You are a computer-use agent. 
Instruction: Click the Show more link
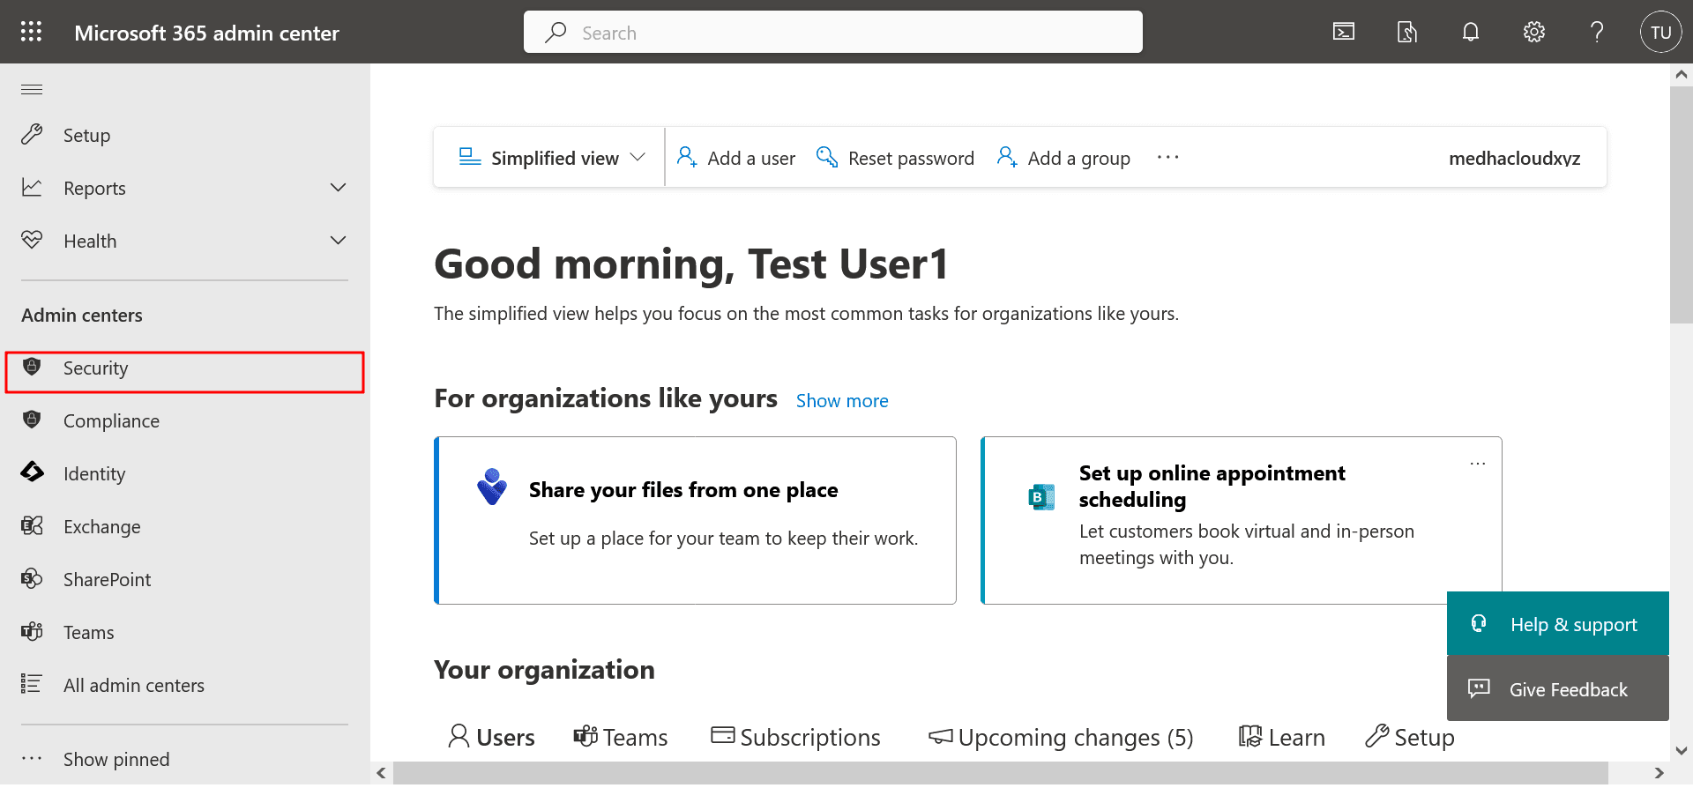841,401
